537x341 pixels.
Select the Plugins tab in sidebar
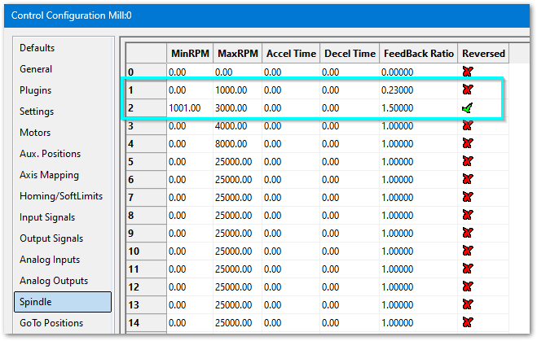[36, 90]
